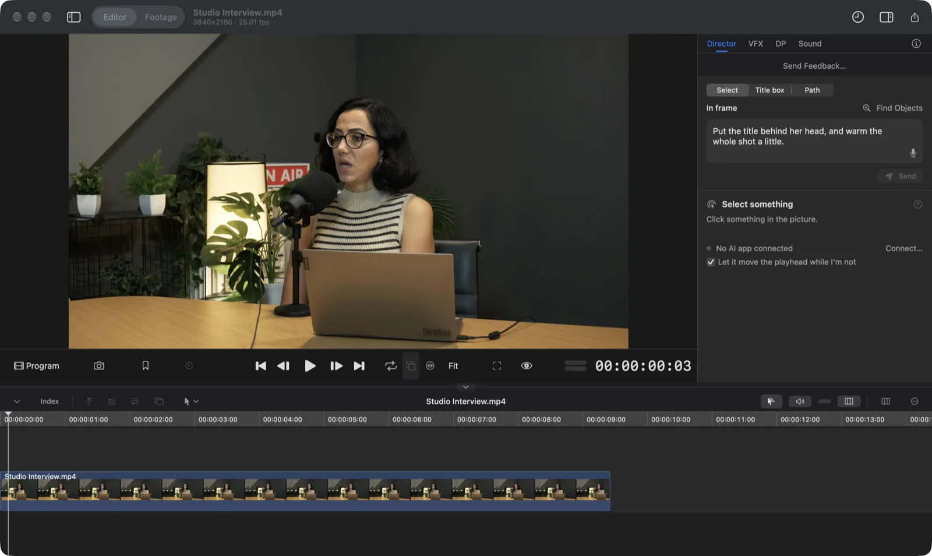This screenshot has width=932, height=556.
Task: Switch to the Sound tab
Action: 810,44
